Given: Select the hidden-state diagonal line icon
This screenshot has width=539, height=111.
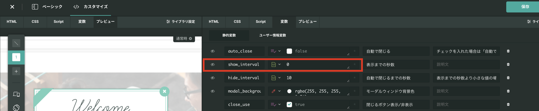Looking at the screenshot, I should pos(16,43).
